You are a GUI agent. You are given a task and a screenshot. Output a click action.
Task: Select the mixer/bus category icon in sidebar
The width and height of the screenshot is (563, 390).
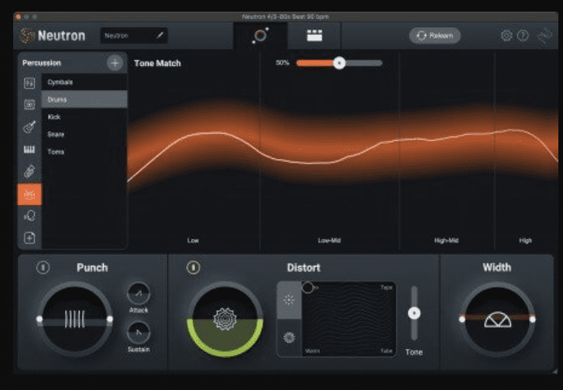[x=29, y=83]
